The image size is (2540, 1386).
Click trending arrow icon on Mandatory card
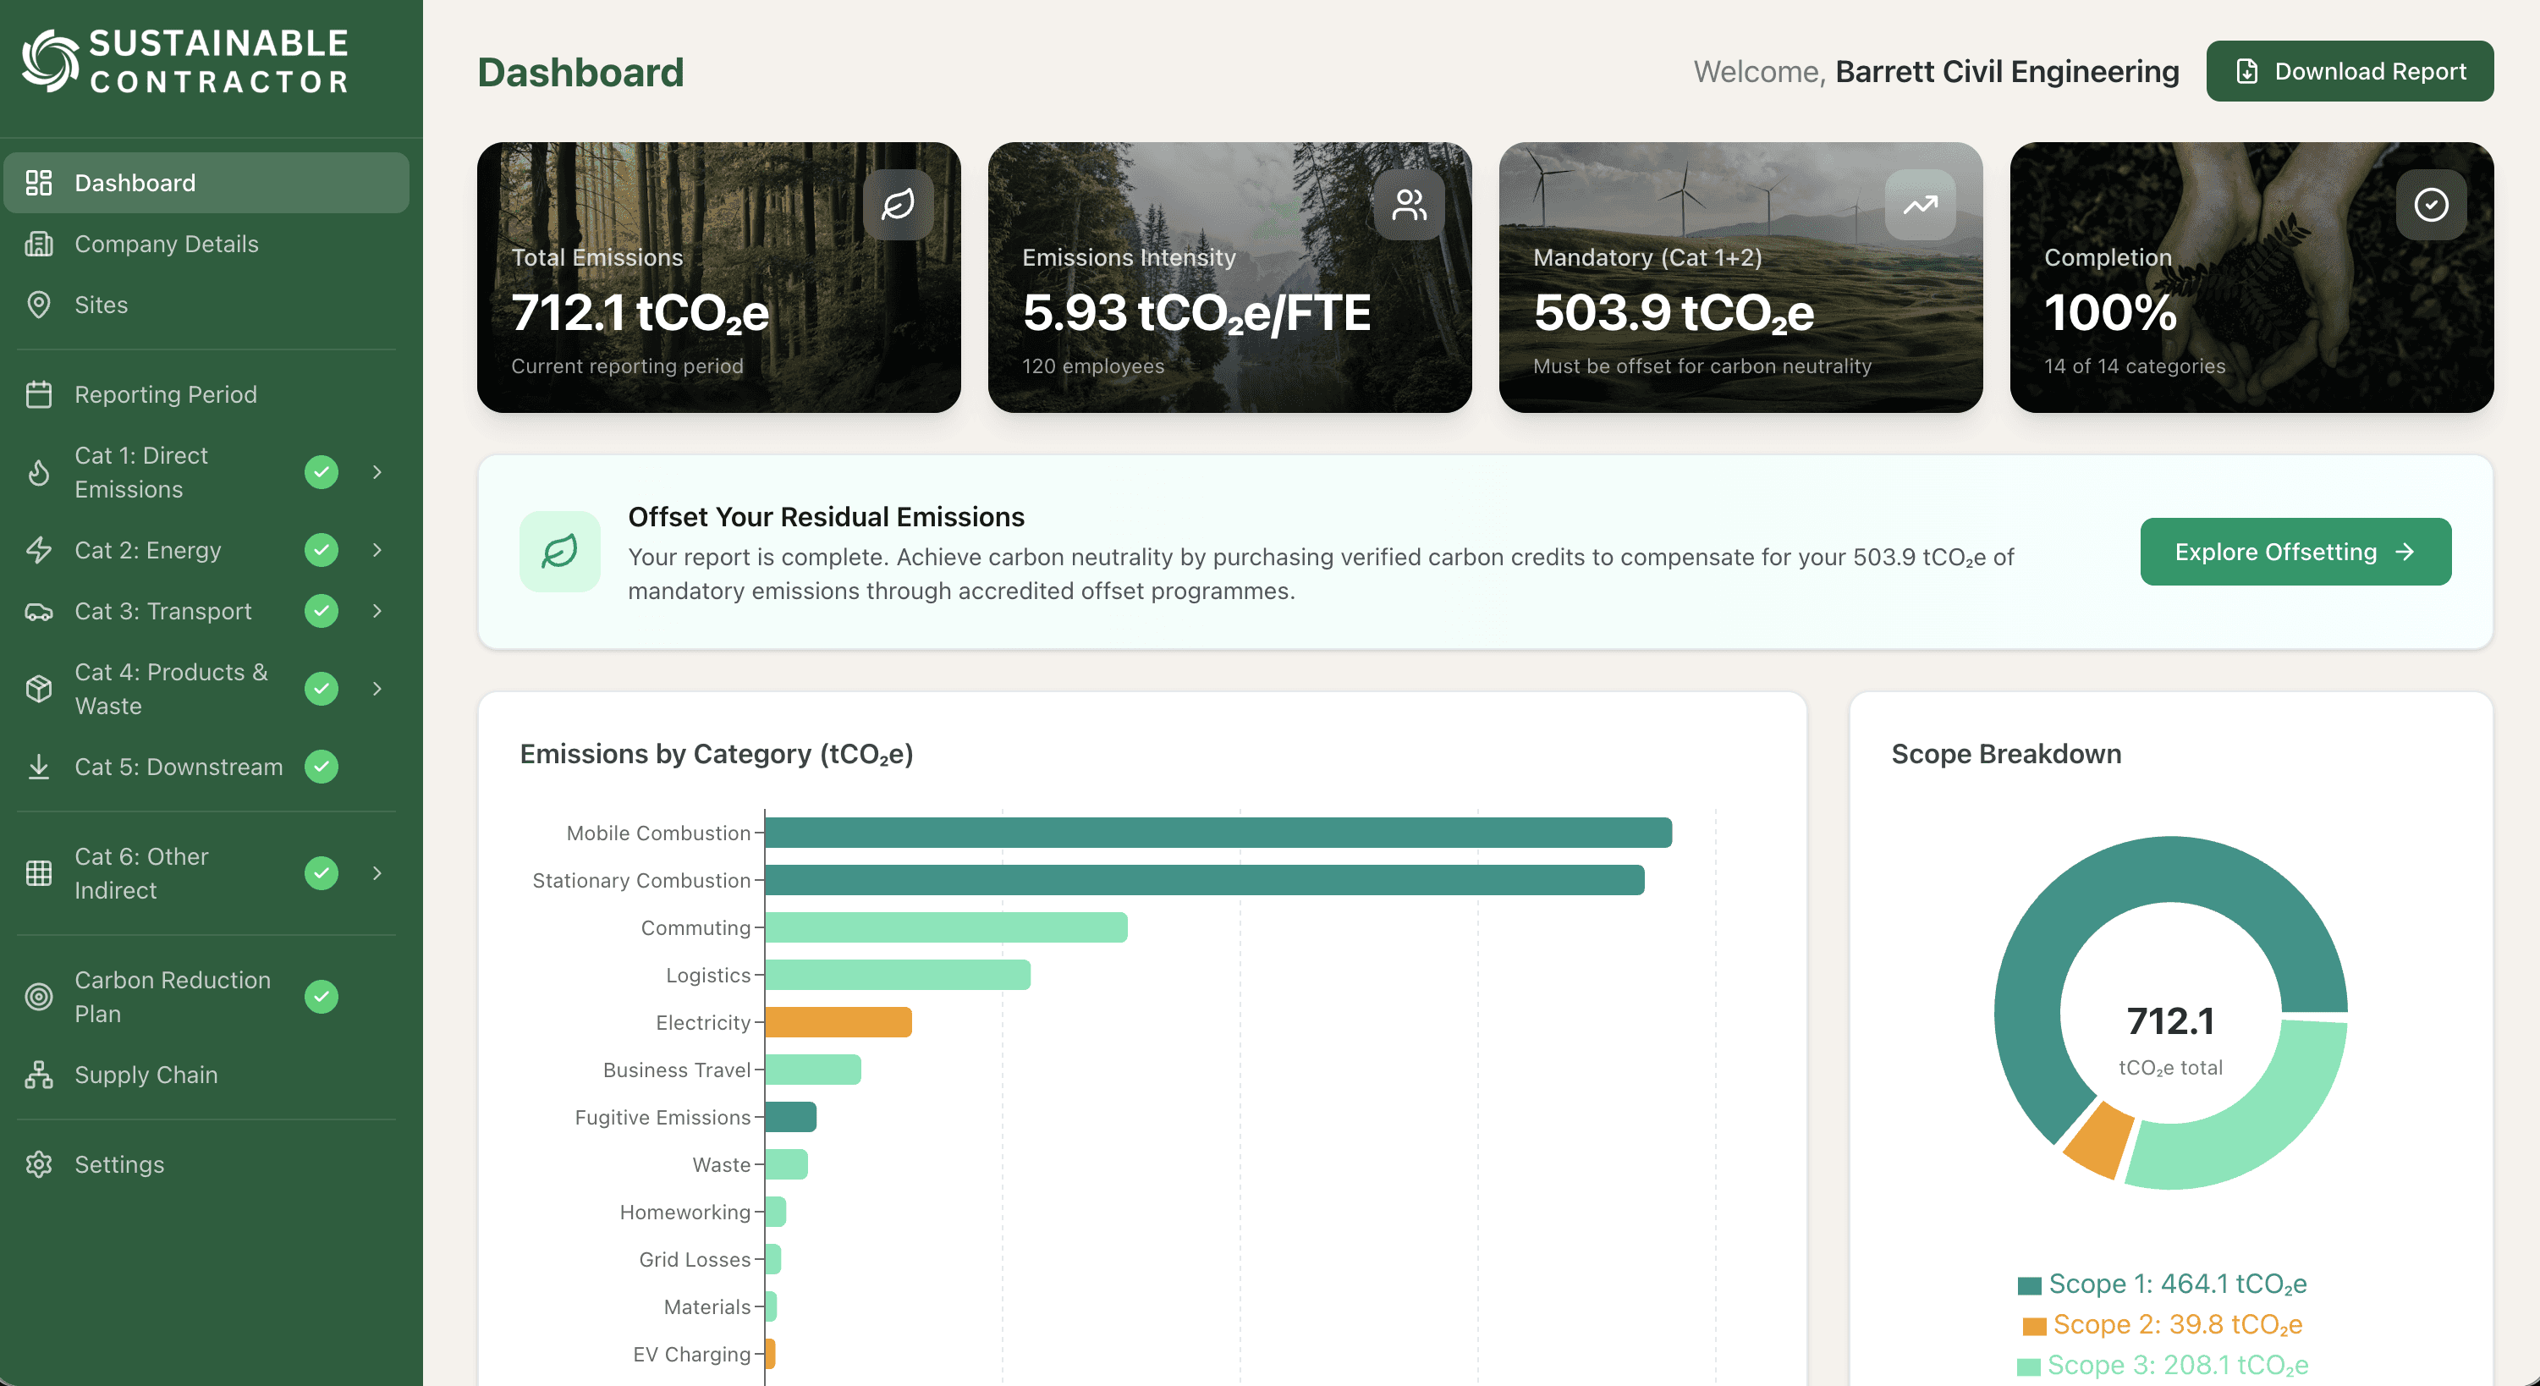click(1919, 204)
